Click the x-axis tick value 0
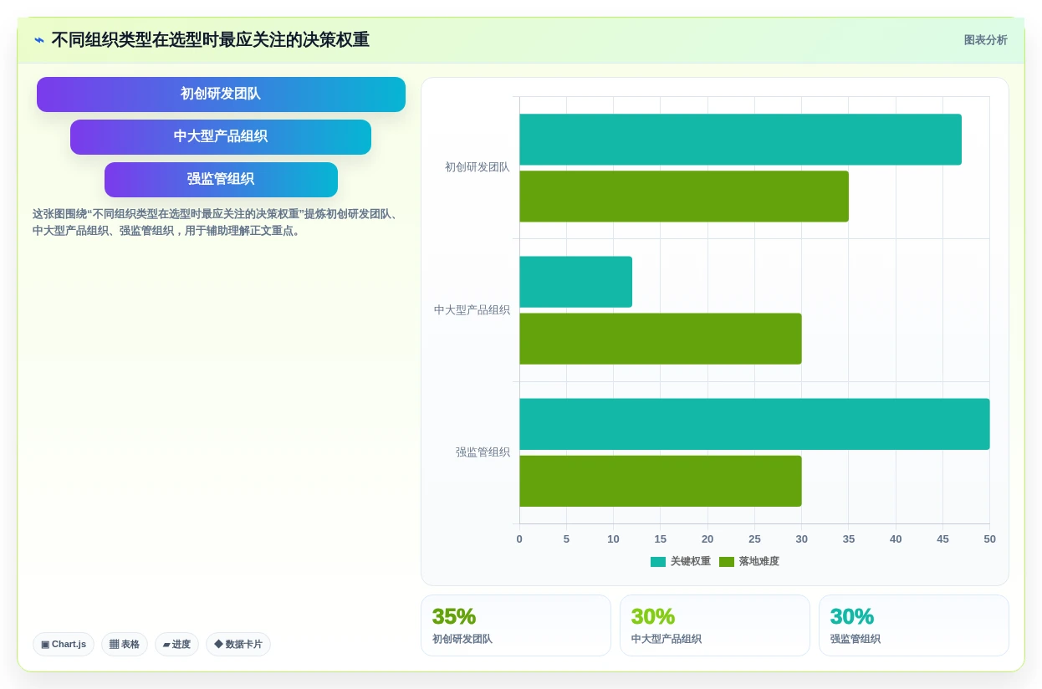Screen dimensions: 1042x689 (519, 539)
